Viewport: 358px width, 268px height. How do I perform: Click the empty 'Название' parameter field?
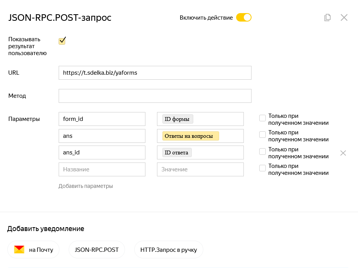pyautogui.click(x=102, y=169)
